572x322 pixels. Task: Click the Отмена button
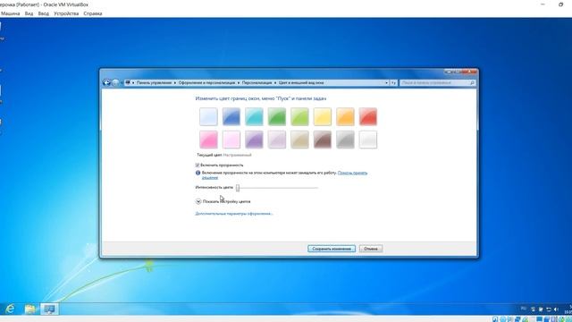coord(371,249)
